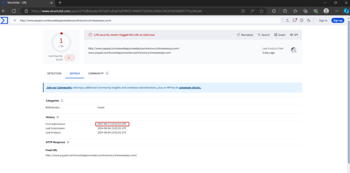Image resolution: width=350 pixels, height=173 pixels.
Task: Click the Reanalyze button
Action: pos(245,35)
